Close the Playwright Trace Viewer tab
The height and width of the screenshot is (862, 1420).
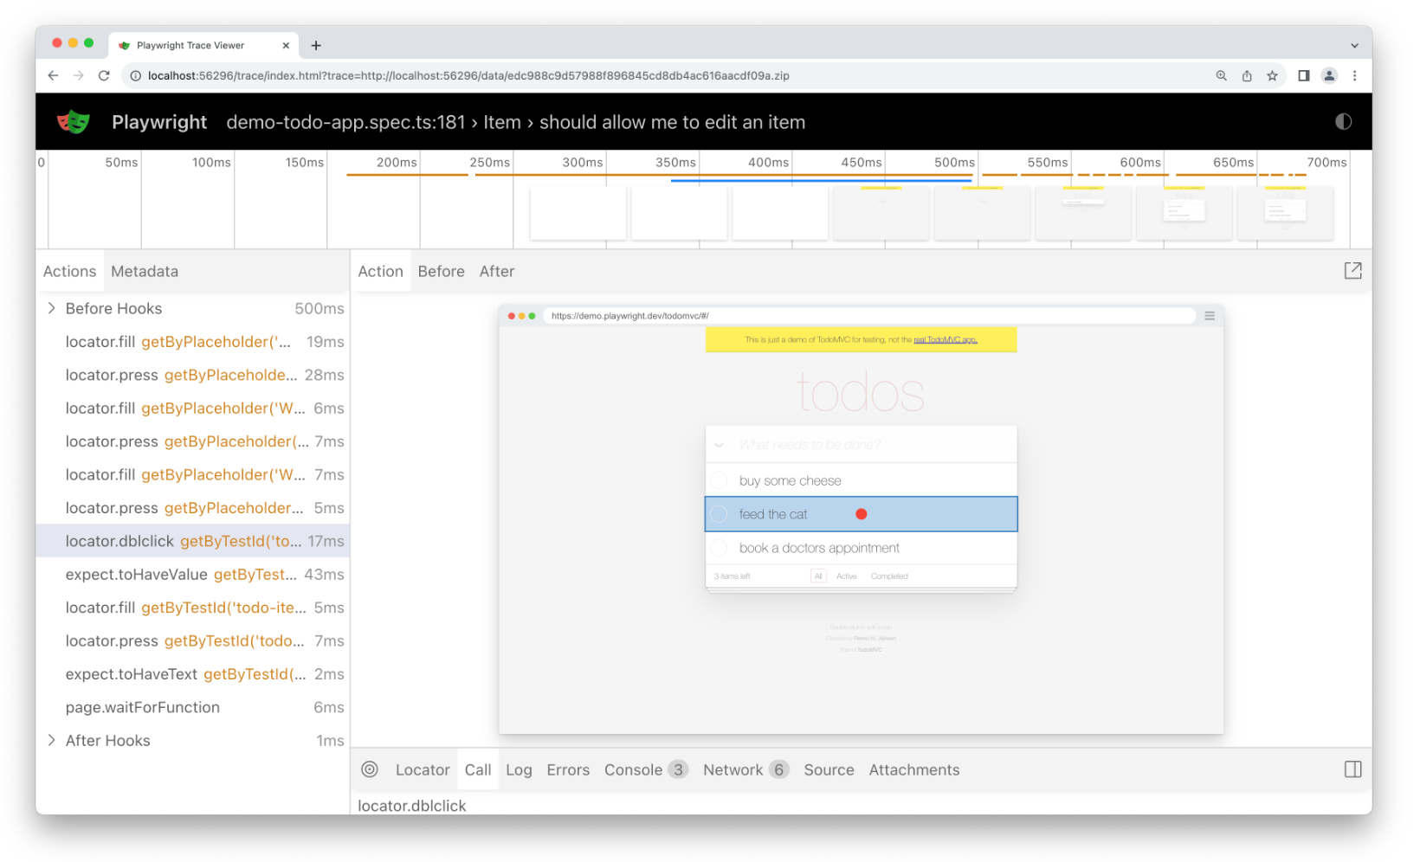[x=286, y=45]
